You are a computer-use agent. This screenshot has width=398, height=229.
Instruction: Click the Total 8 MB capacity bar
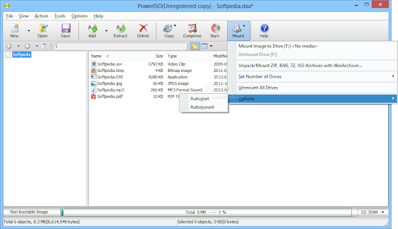pyautogui.click(x=206, y=212)
